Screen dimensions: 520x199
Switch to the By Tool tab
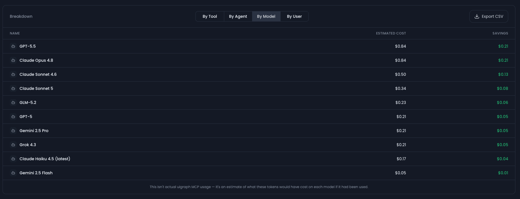210,16
